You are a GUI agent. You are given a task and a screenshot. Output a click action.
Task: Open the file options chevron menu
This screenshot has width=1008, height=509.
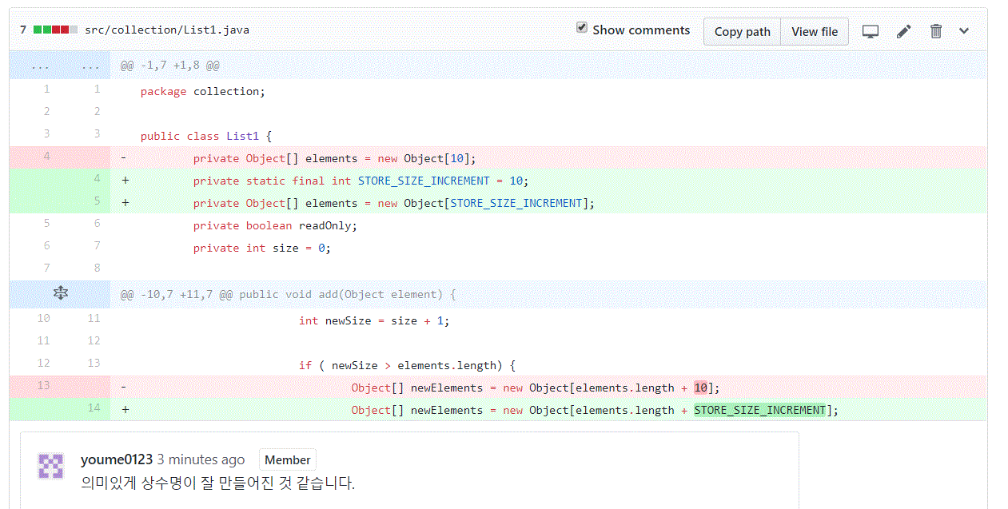click(x=964, y=30)
